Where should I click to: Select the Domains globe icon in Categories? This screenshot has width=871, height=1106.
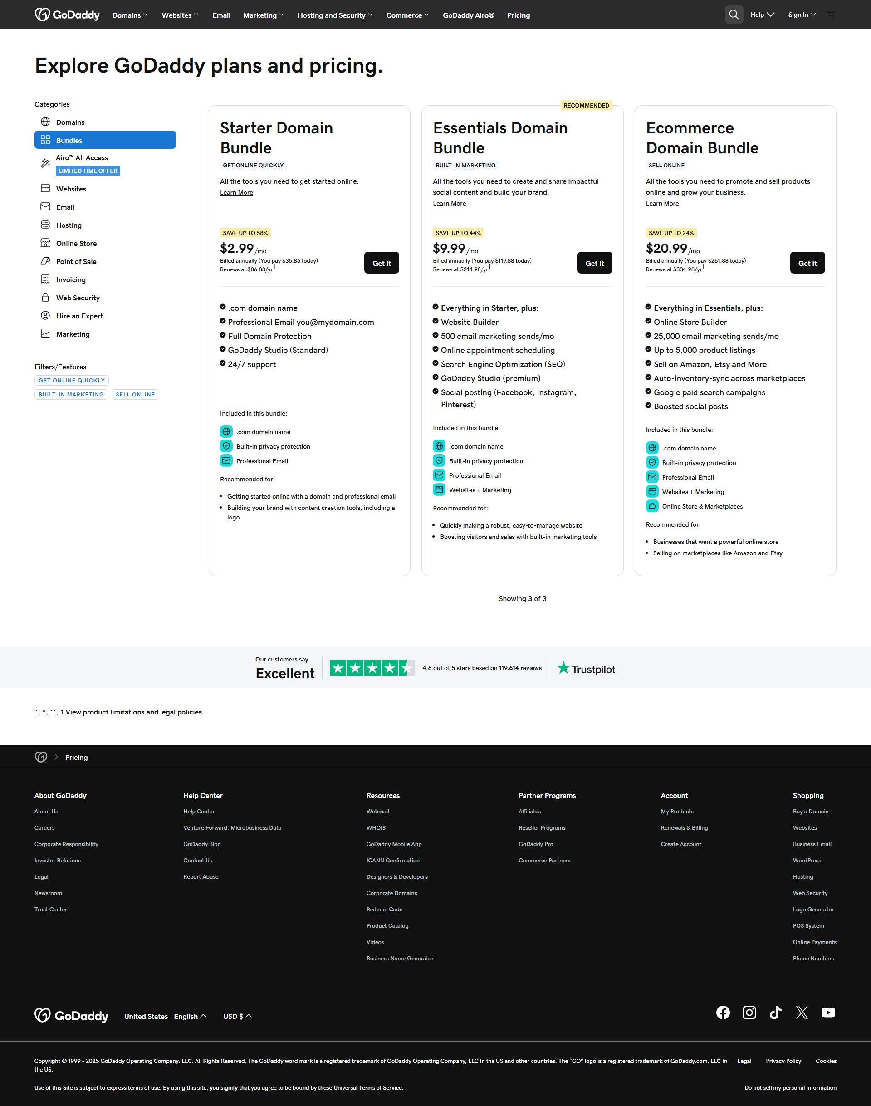coord(45,122)
